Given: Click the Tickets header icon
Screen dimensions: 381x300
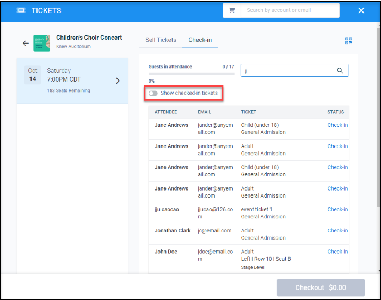Looking at the screenshot, I should tap(21, 10).
